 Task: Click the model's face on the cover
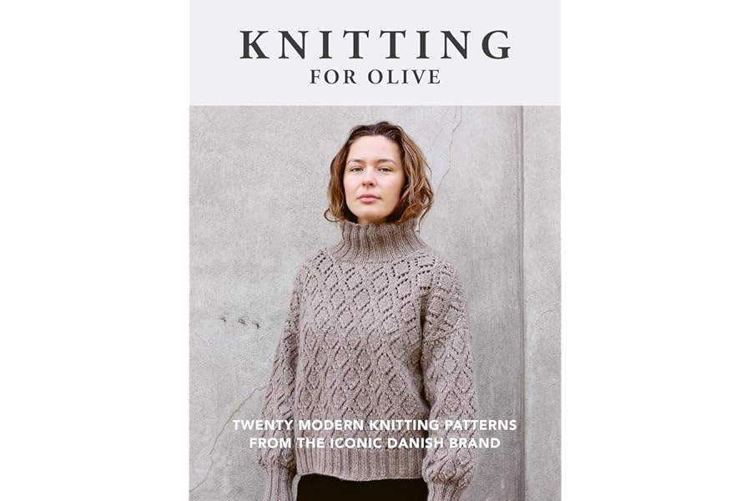pyautogui.click(x=373, y=177)
